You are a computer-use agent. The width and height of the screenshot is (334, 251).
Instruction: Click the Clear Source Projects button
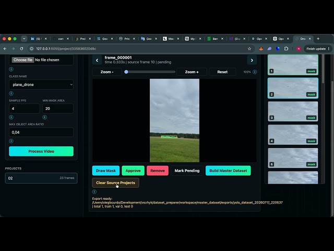click(115, 183)
